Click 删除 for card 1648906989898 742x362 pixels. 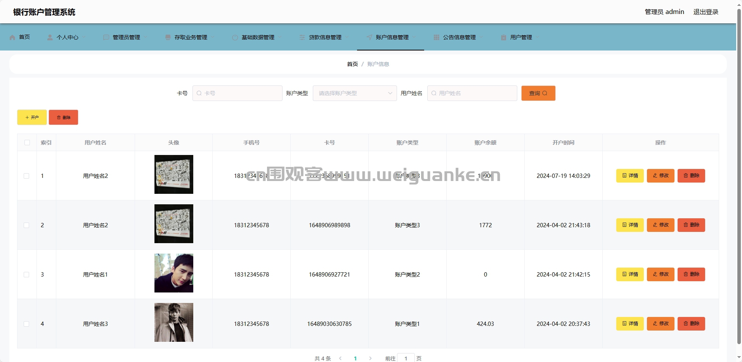click(691, 225)
